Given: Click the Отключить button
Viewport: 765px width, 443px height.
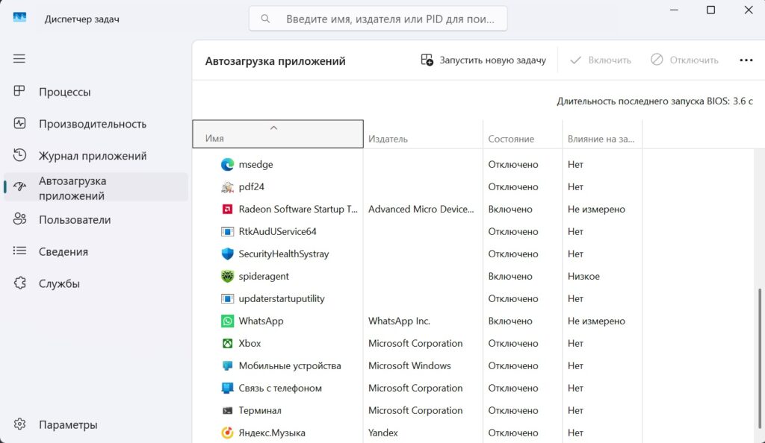Looking at the screenshot, I should coord(684,60).
